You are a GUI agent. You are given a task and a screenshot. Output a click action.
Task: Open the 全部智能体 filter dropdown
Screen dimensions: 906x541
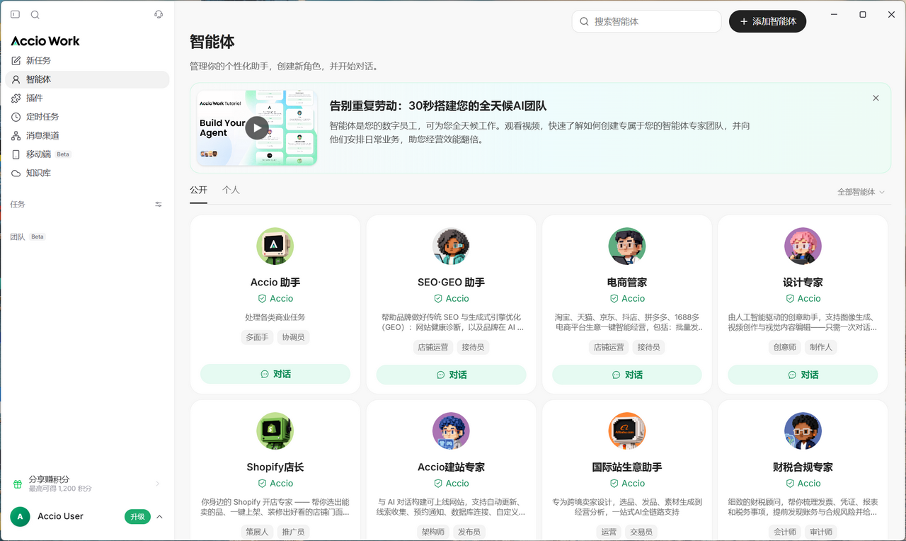pyautogui.click(x=861, y=192)
